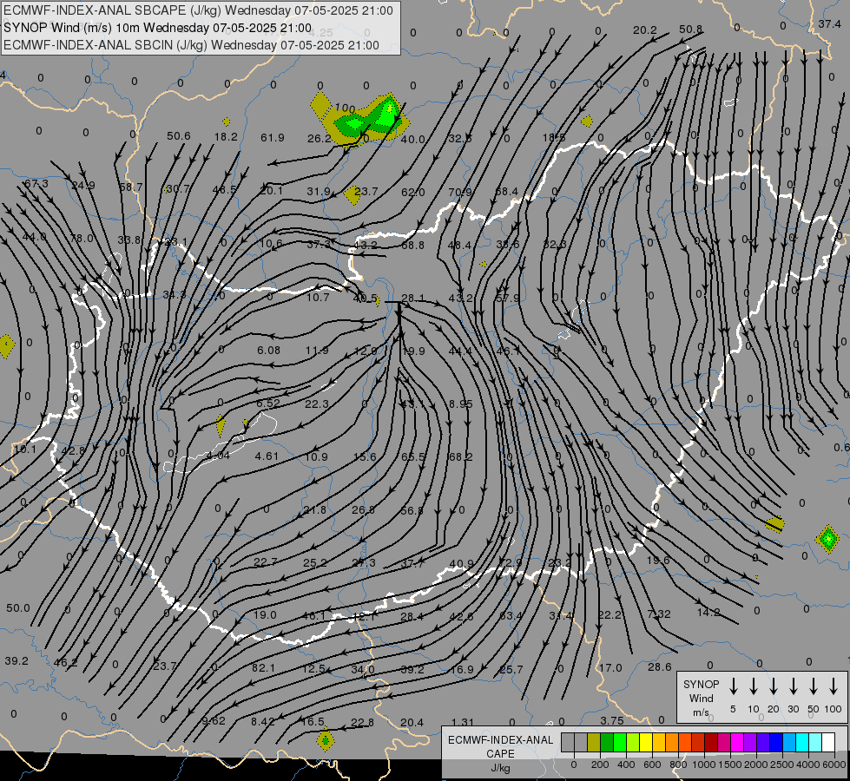850x781 pixels.
Task: Select the pure yellow CAPE legend swatch
Action: [x=646, y=742]
